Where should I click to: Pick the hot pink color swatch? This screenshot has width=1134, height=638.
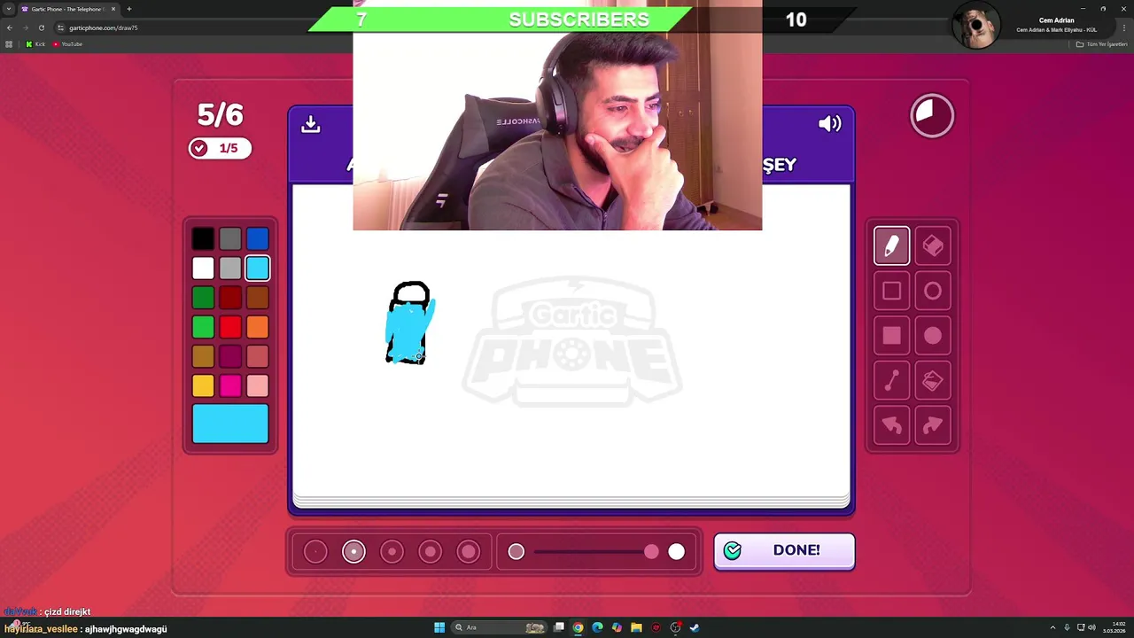230,385
